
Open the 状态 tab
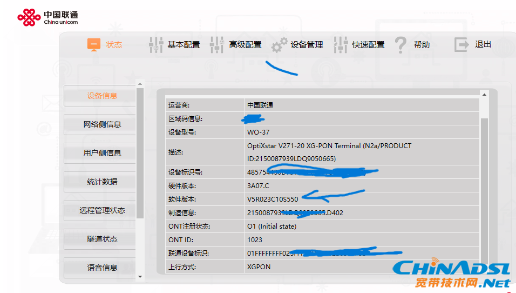tap(114, 45)
